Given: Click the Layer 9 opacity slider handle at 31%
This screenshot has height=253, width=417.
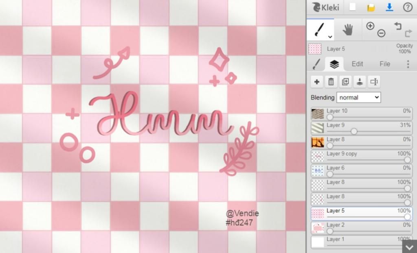Looking at the screenshot, I should coord(354,131).
